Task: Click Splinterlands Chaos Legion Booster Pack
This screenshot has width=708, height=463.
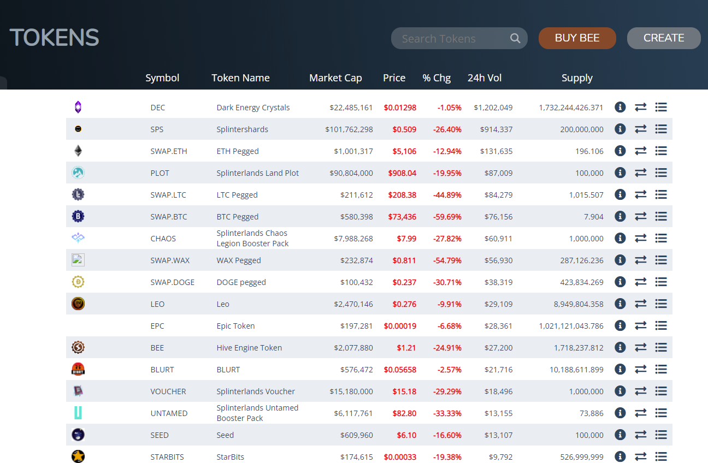Action: tap(252, 238)
